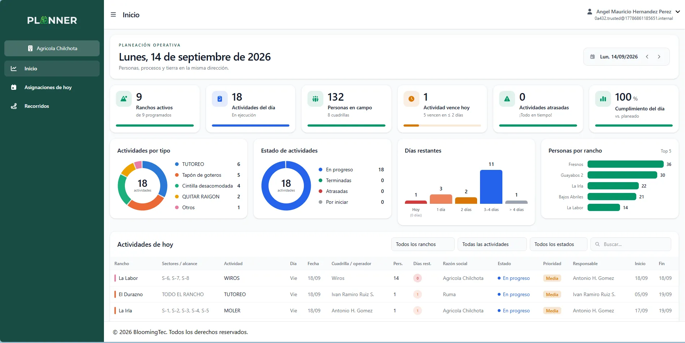The height and width of the screenshot is (343, 685).
Task: Click the Guayabos 2 bar
Action: click(x=622, y=175)
